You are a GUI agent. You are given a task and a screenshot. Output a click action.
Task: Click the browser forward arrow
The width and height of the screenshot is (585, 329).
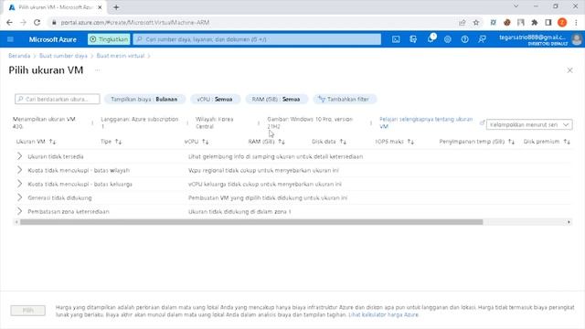23,22
